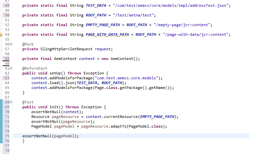Screen dimensions: 265x154
Task: Click line number 68 in the gutter
Action: [x=7, y=102]
